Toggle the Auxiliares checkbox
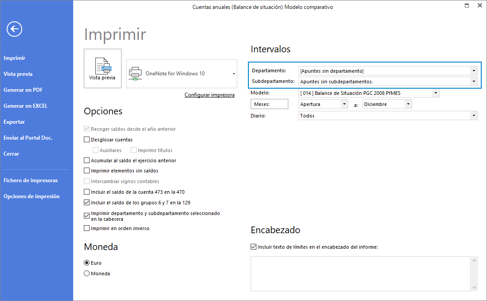 tap(95, 150)
